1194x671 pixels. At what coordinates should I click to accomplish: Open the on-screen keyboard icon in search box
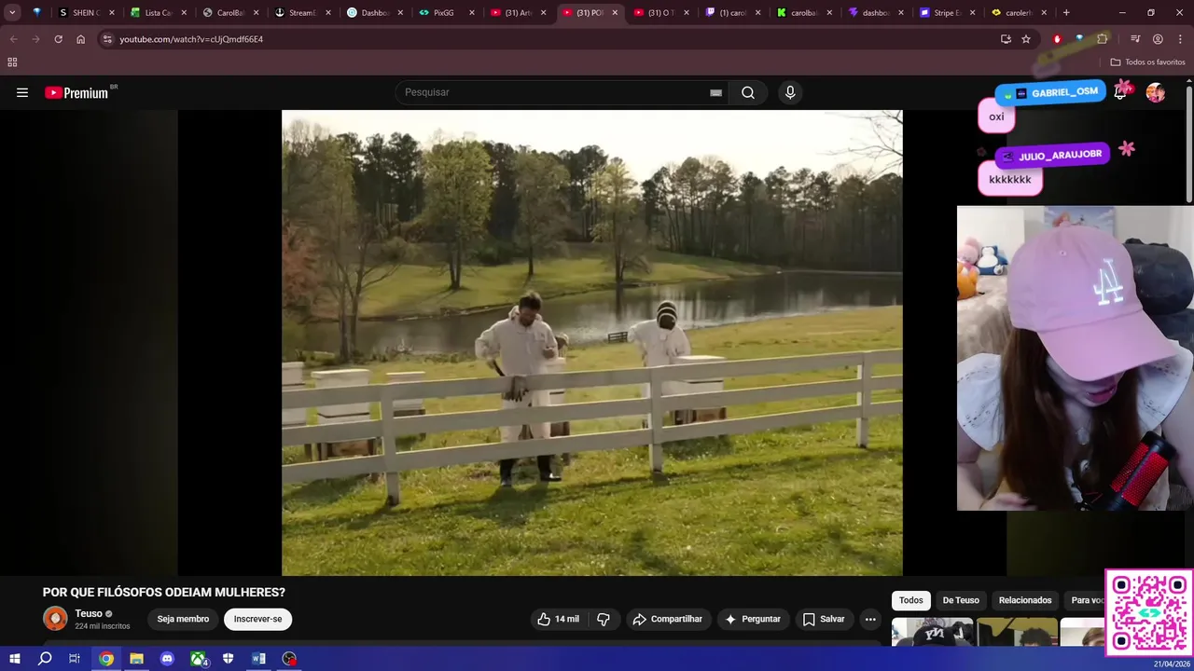(x=715, y=92)
